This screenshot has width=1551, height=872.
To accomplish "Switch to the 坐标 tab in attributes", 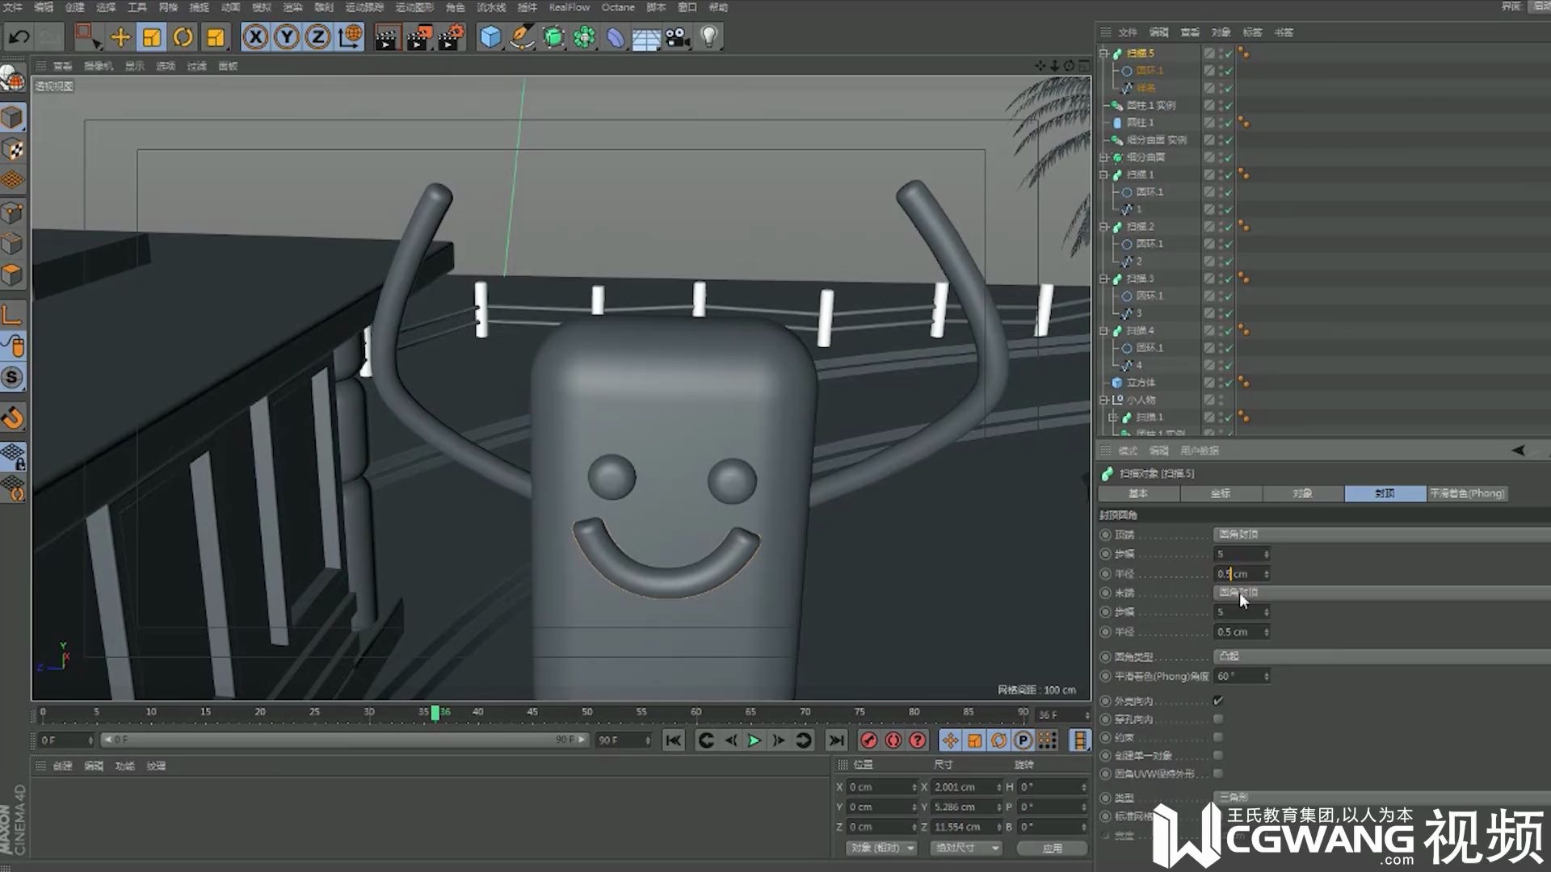I will (1220, 493).
